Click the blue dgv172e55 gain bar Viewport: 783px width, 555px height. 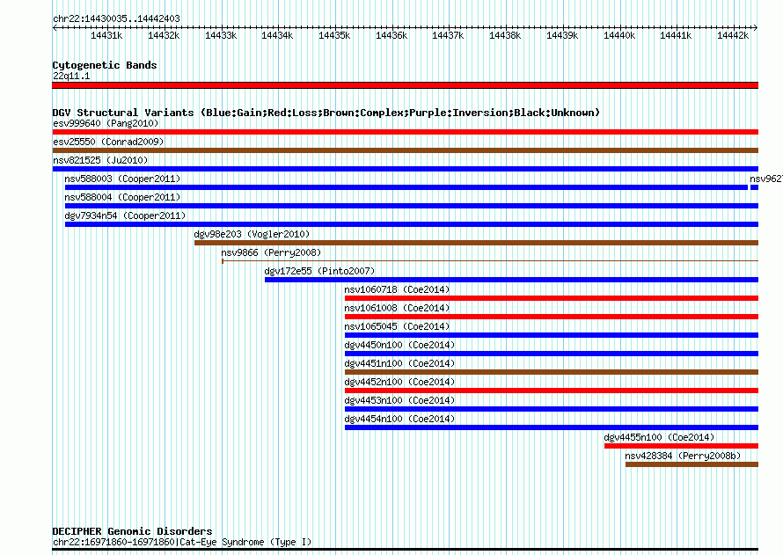pos(511,280)
